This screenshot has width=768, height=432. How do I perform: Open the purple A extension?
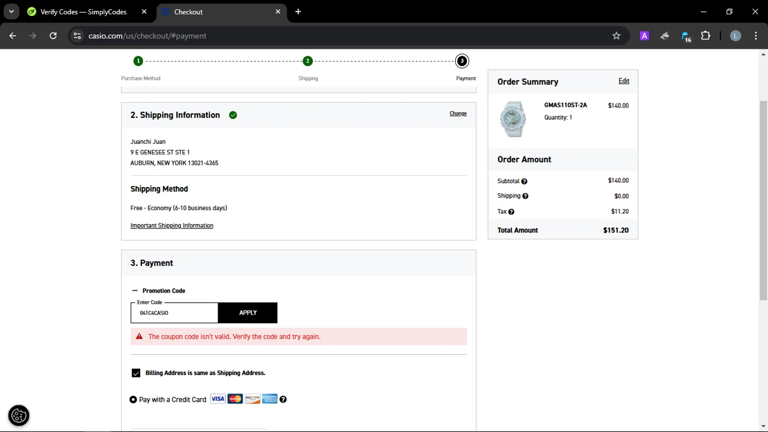[x=645, y=36]
